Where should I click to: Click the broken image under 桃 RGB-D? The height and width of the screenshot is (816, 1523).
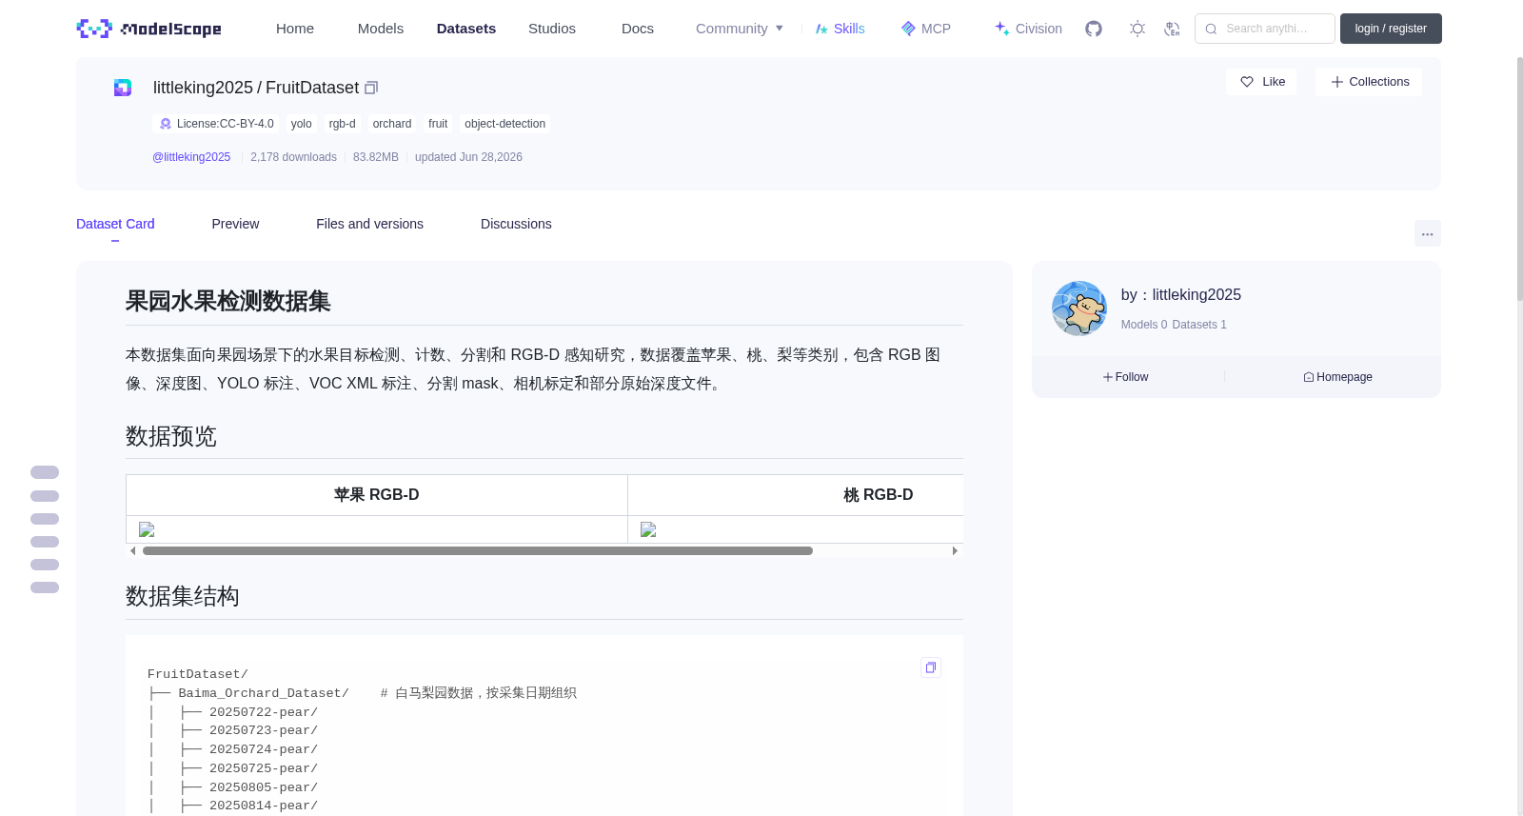pyautogui.click(x=648, y=529)
